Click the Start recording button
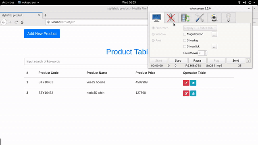Image resolution: width=258 pixels, height=145 pixels. pyautogui.click(x=158, y=61)
